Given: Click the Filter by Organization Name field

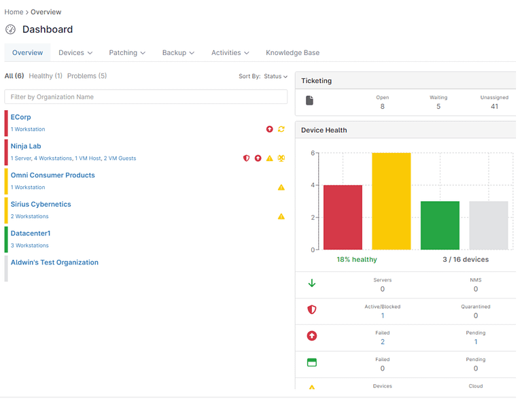Looking at the screenshot, I should (x=145, y=97).
